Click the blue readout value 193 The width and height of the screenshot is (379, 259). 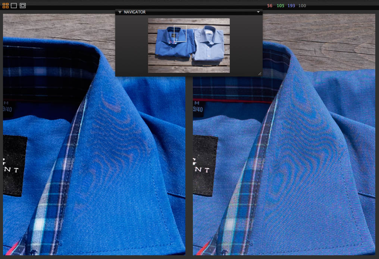click(x=291, y=6)
